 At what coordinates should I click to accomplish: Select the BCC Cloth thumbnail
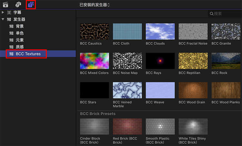[127, 31]
